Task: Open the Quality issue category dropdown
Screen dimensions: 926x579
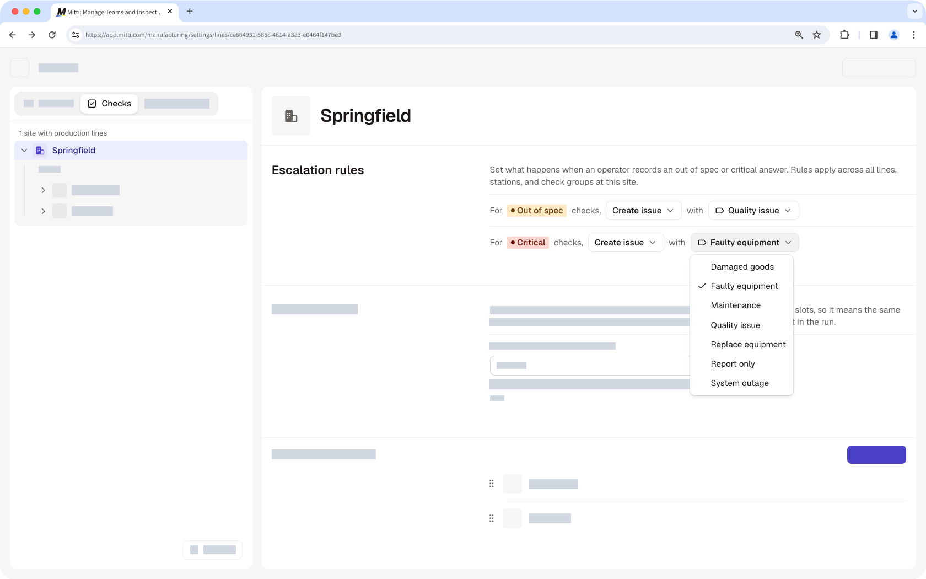Action: pyautogui.click(x=753, y=211)
